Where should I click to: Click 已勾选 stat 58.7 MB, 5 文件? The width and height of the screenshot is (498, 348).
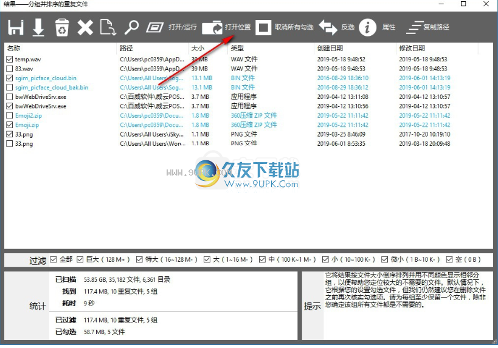pyautogui.click(x=104, y=332)
